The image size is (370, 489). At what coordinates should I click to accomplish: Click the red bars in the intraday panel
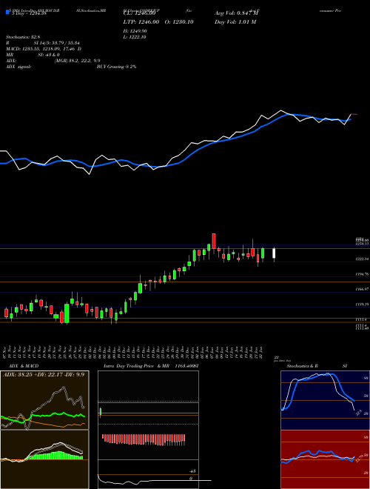(144, 439)
